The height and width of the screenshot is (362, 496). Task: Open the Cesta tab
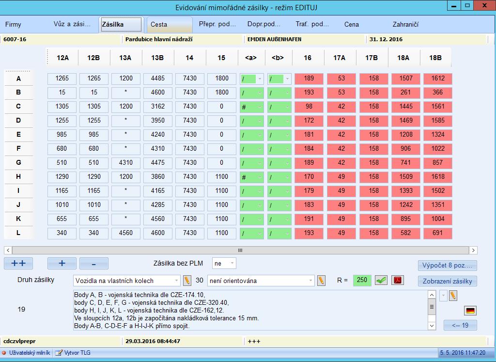tap(170, 24)
